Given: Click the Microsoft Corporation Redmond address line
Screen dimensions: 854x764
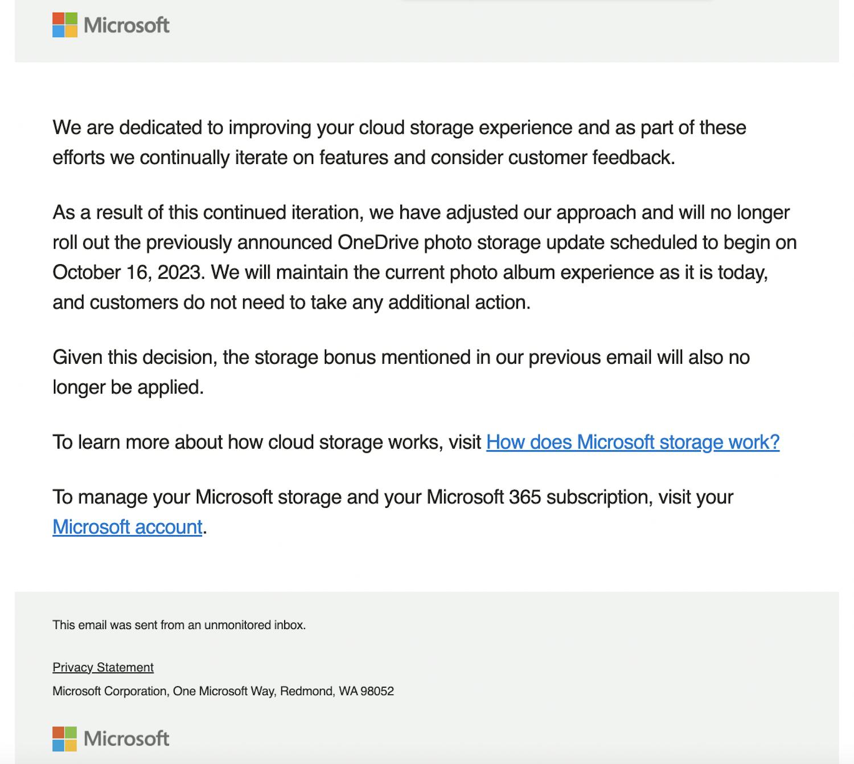Looking at the screenshot, I should tap(223, 691).
